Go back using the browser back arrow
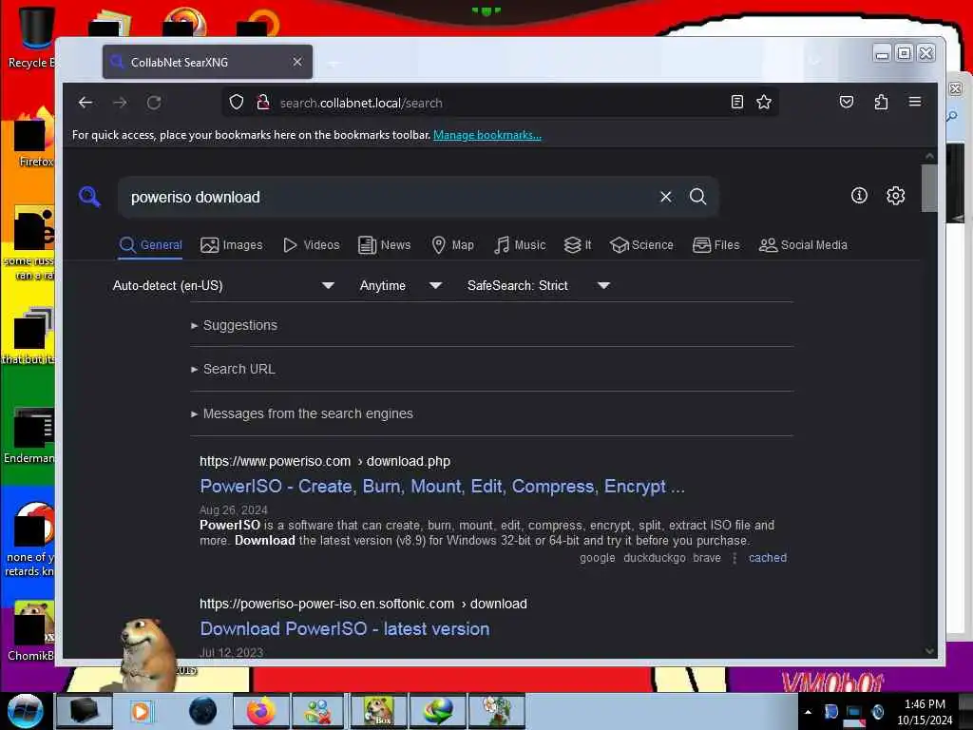This screenshot has height=730, width=973. click(86, 103)
